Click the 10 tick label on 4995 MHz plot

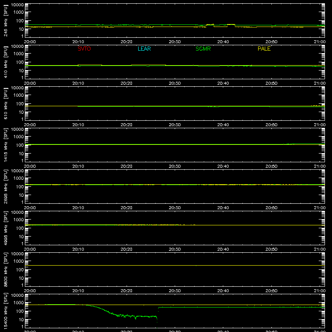tap(21, 237)
